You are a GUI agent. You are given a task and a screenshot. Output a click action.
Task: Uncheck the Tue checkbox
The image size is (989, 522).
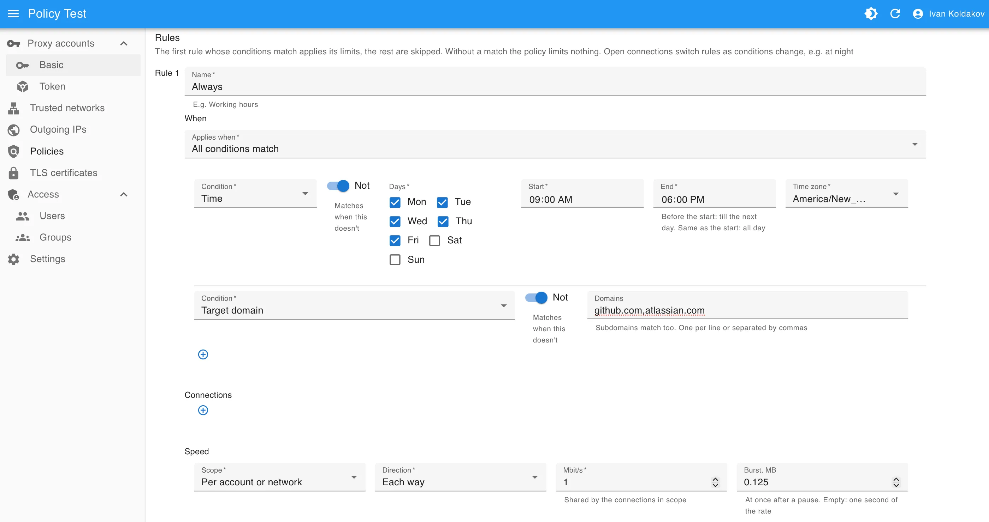tap(442, 202)
